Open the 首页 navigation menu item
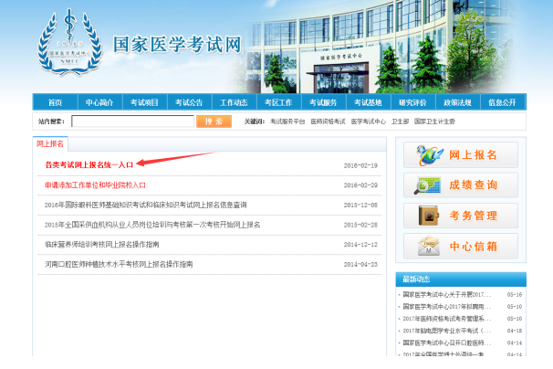 [x=55, y=102]
